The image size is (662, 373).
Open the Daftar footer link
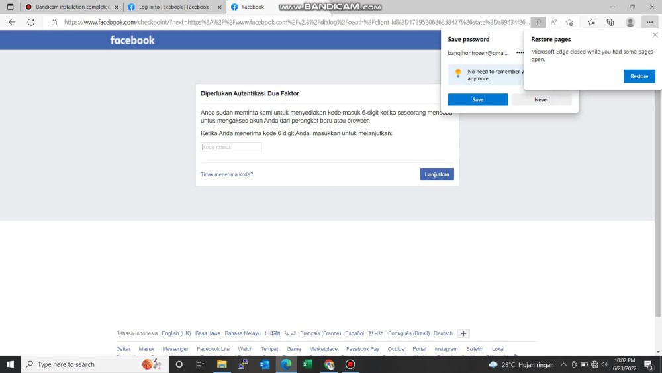point(123,349)
